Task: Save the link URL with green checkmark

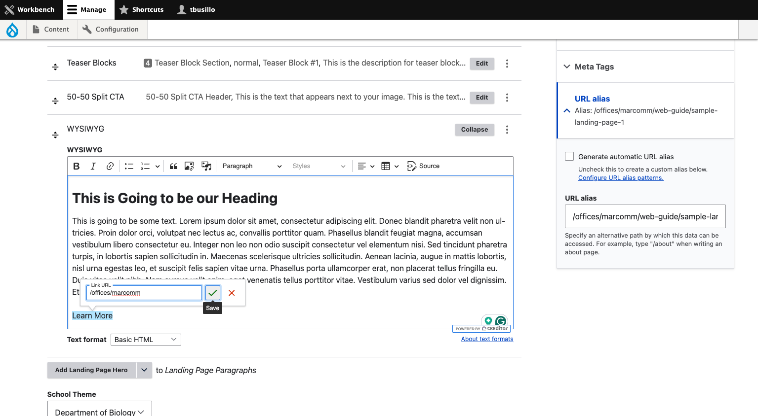Action: point(213,293)
